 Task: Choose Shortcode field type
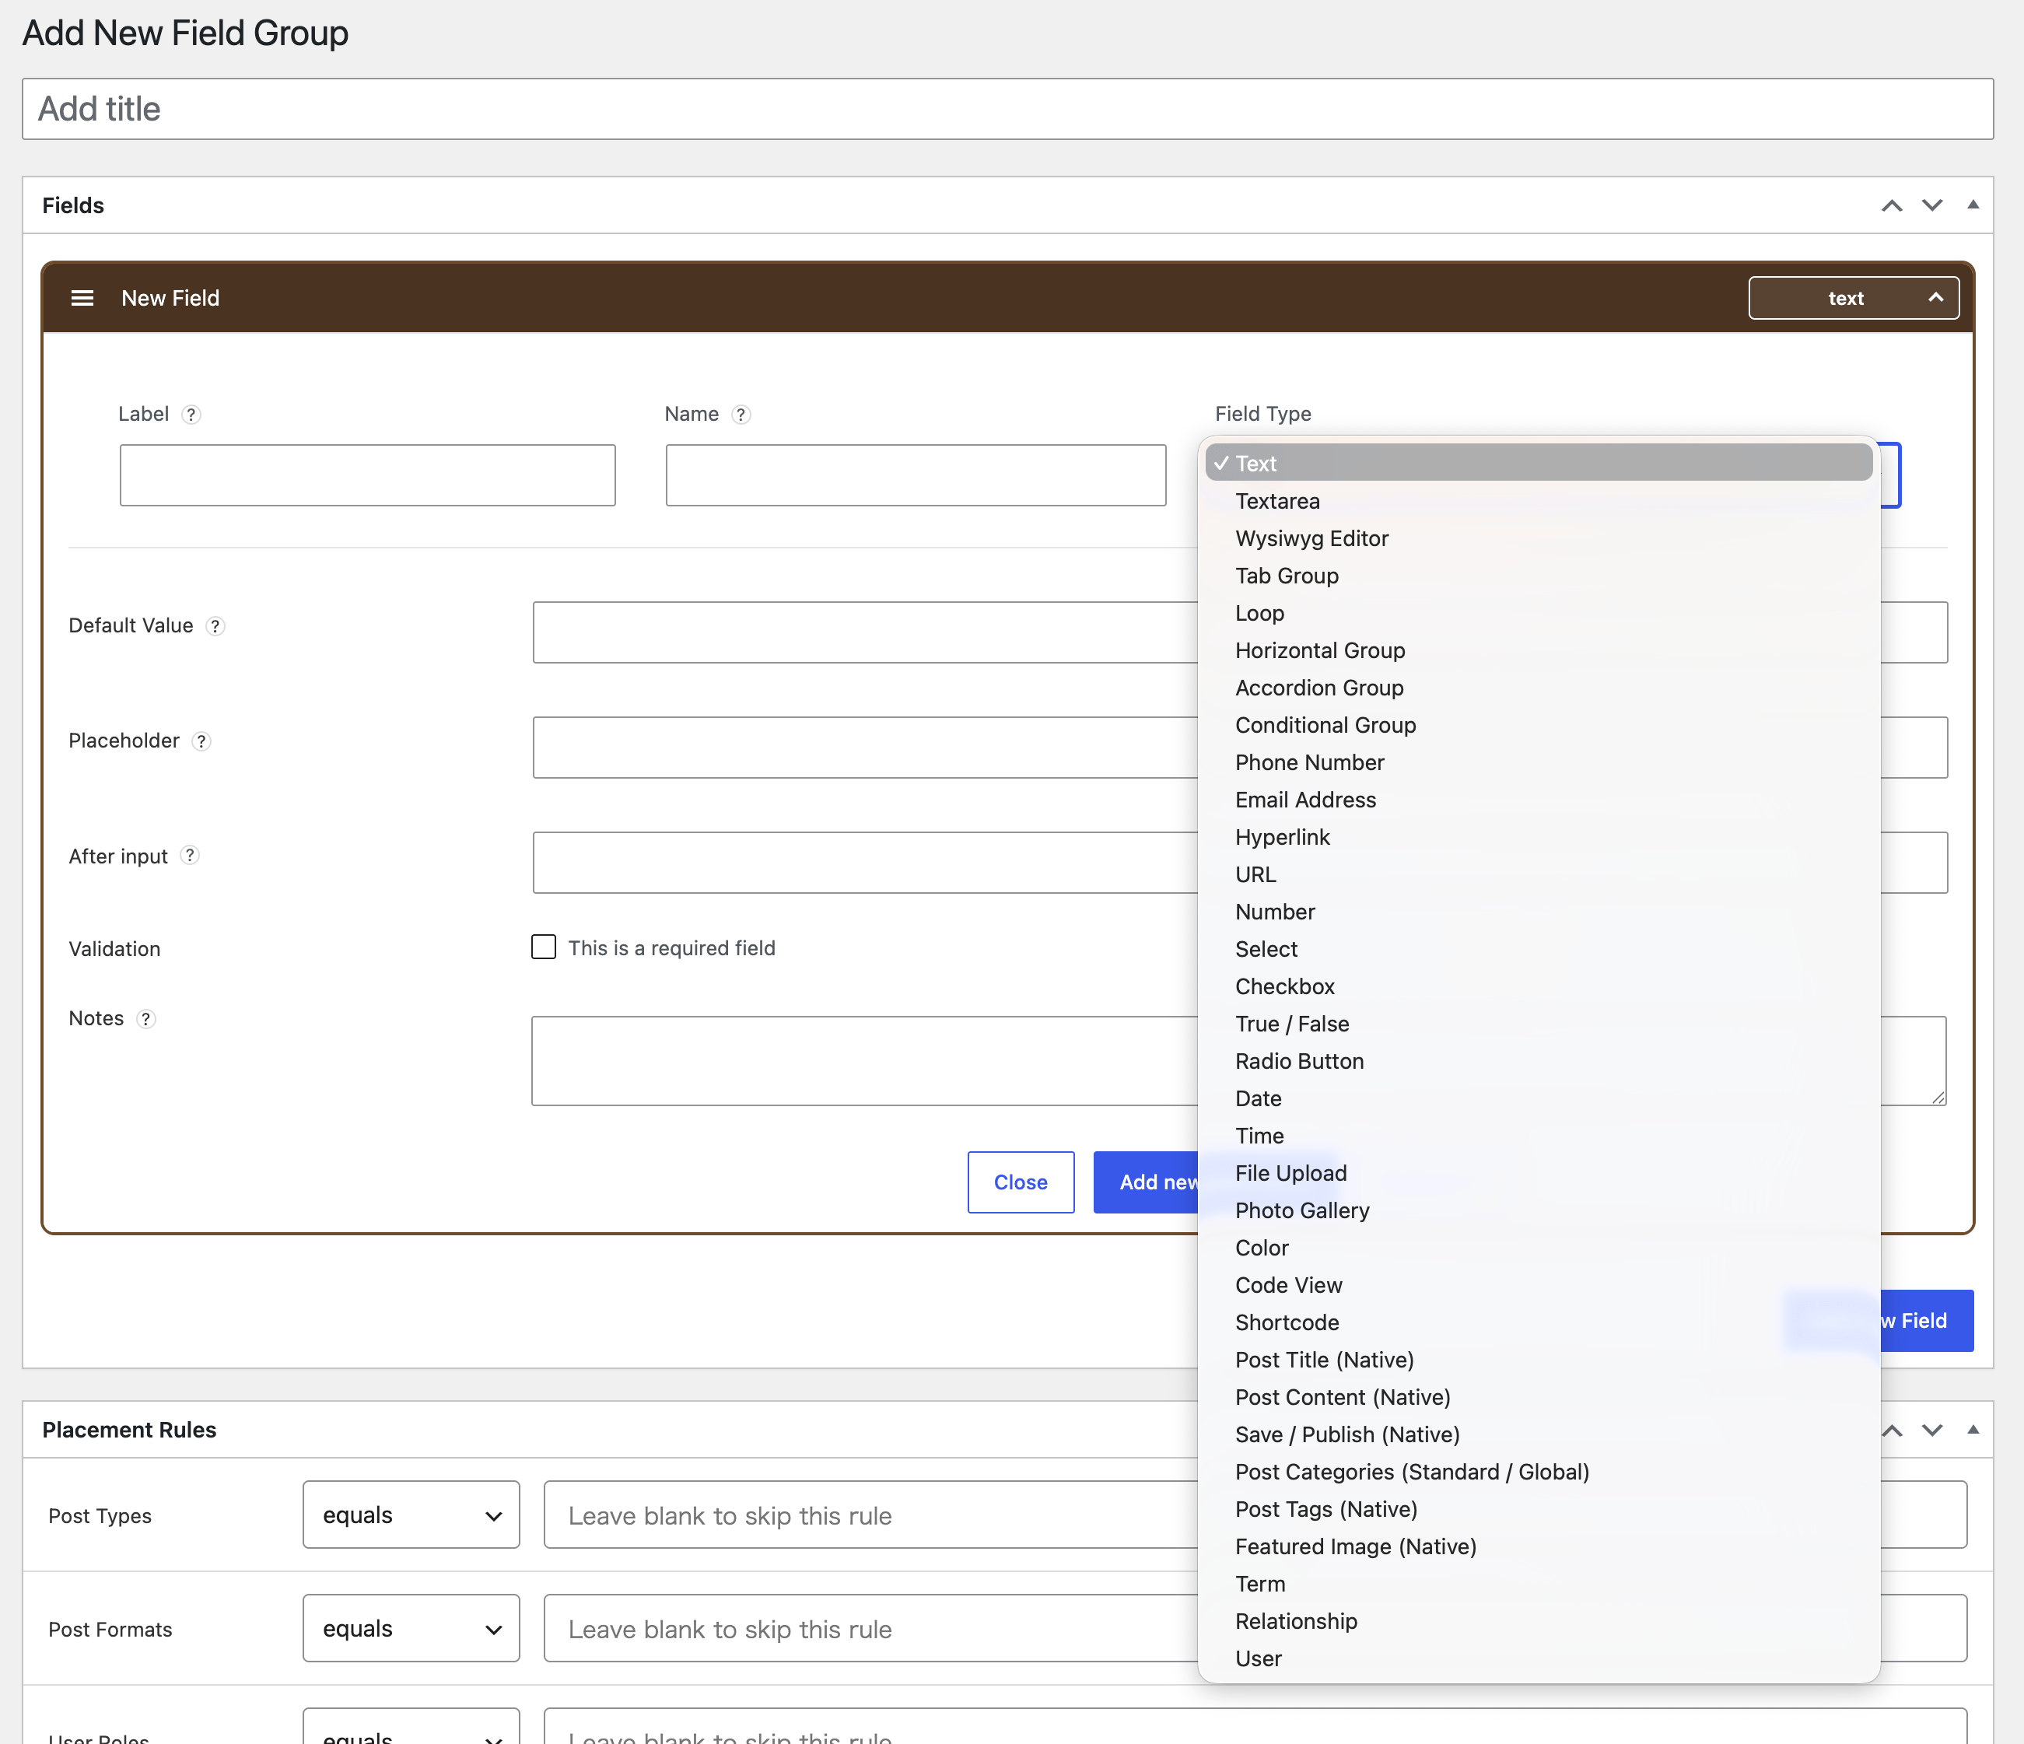coord(1539,1323)
